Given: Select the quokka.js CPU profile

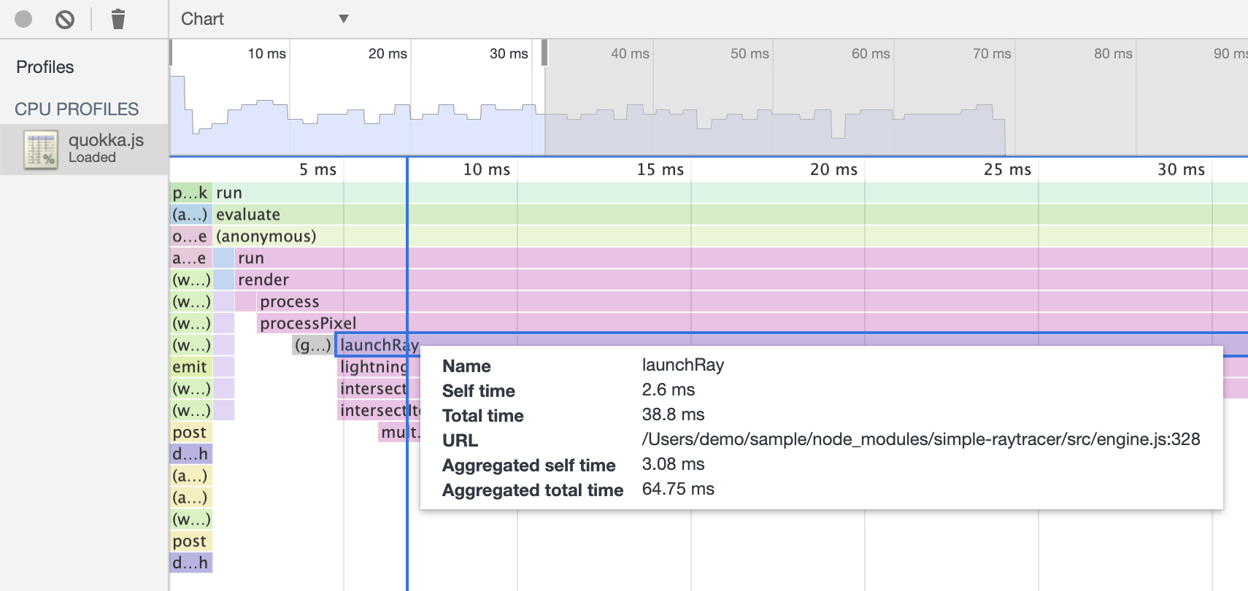Looking at the screenshot, I should click(x=105, y=147).
